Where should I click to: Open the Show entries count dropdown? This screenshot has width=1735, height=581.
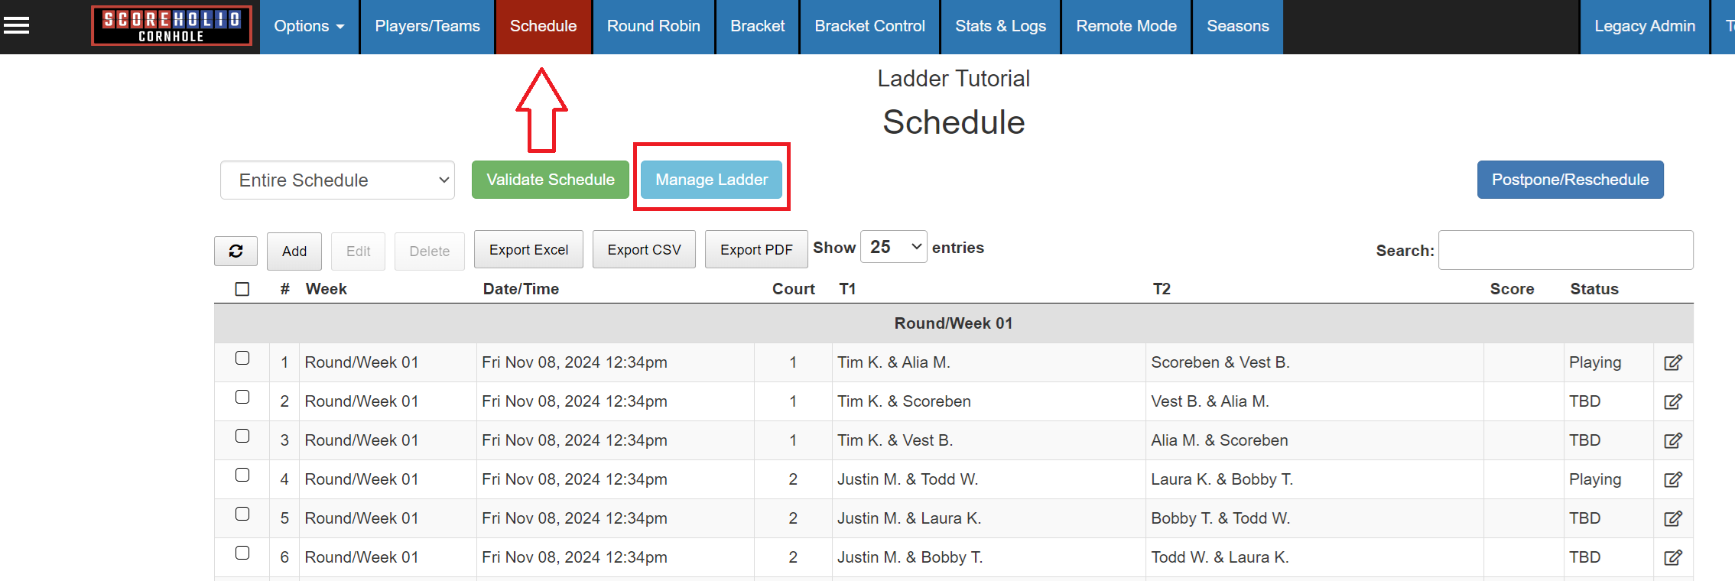893,247
